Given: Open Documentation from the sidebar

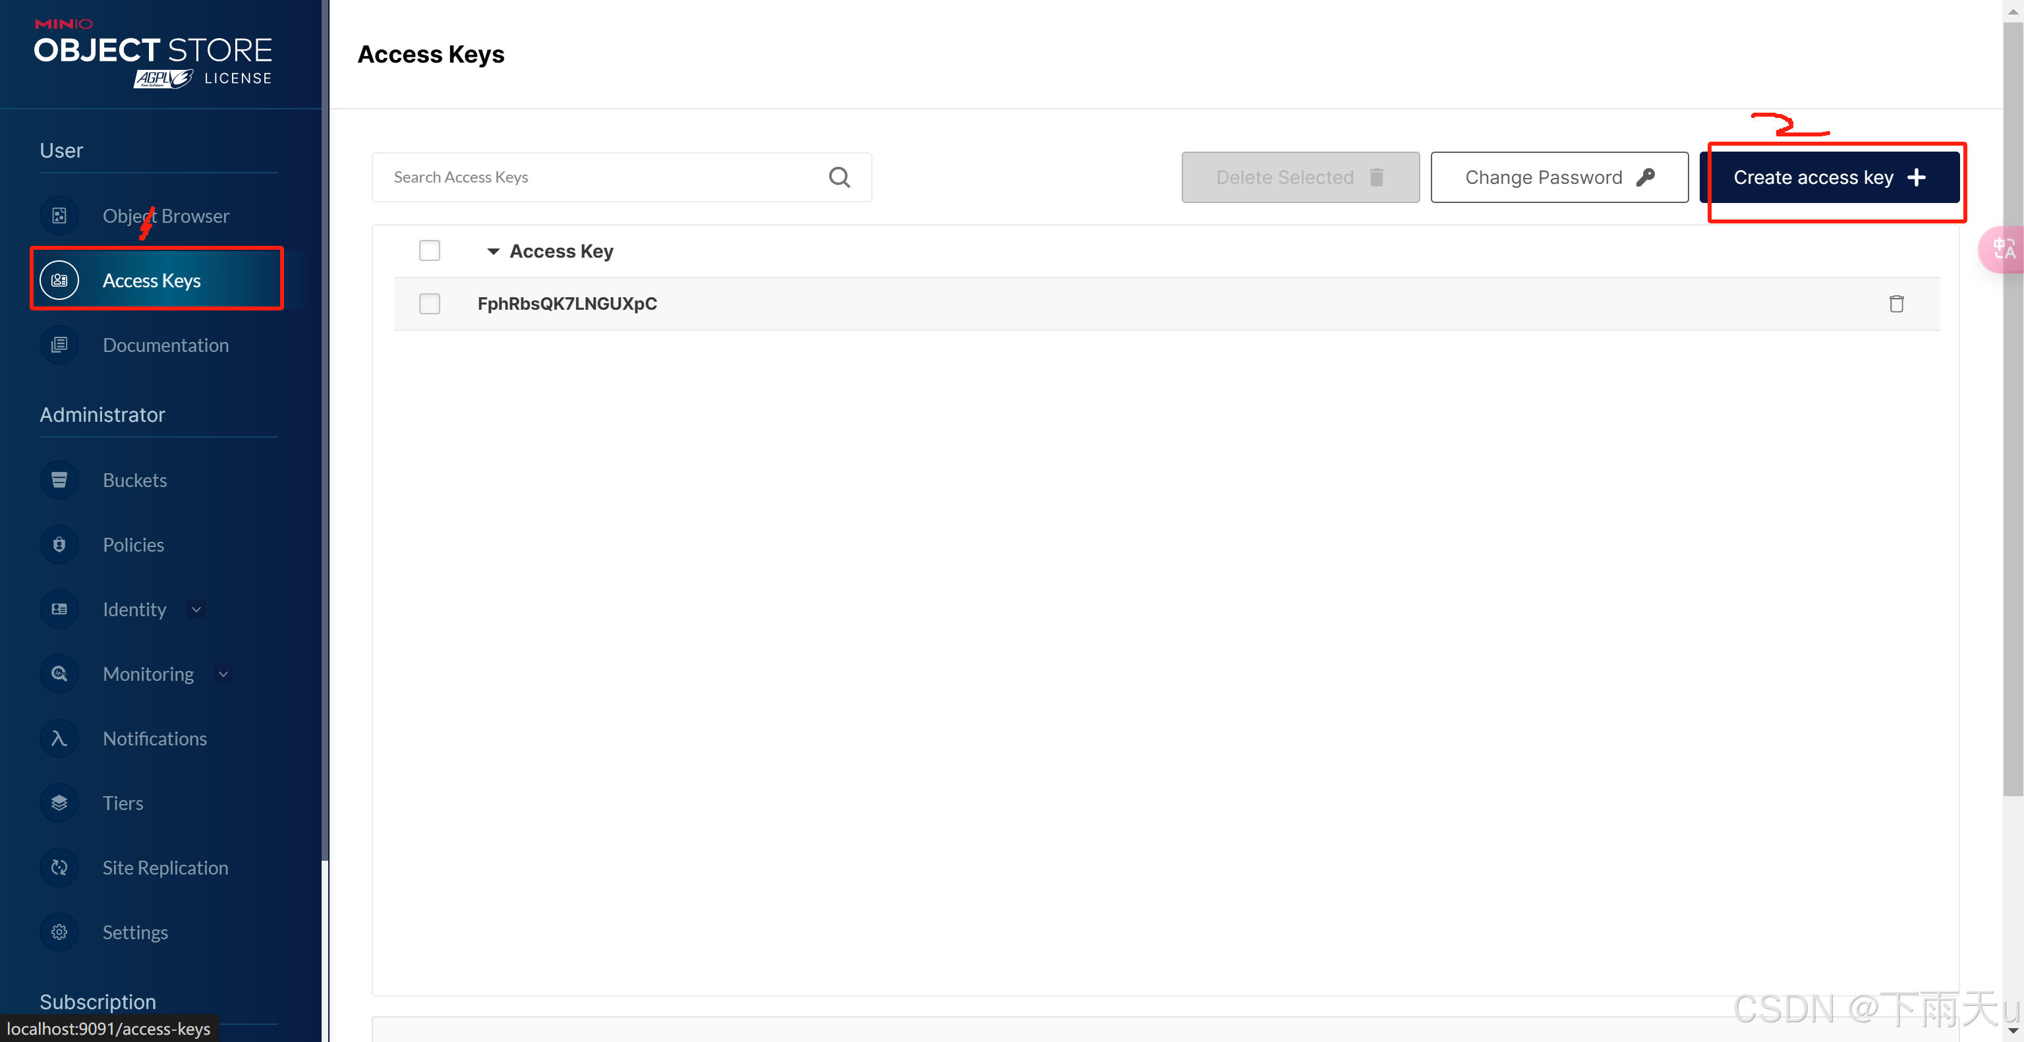Looking at the screenshot, I should click(165, 345).
